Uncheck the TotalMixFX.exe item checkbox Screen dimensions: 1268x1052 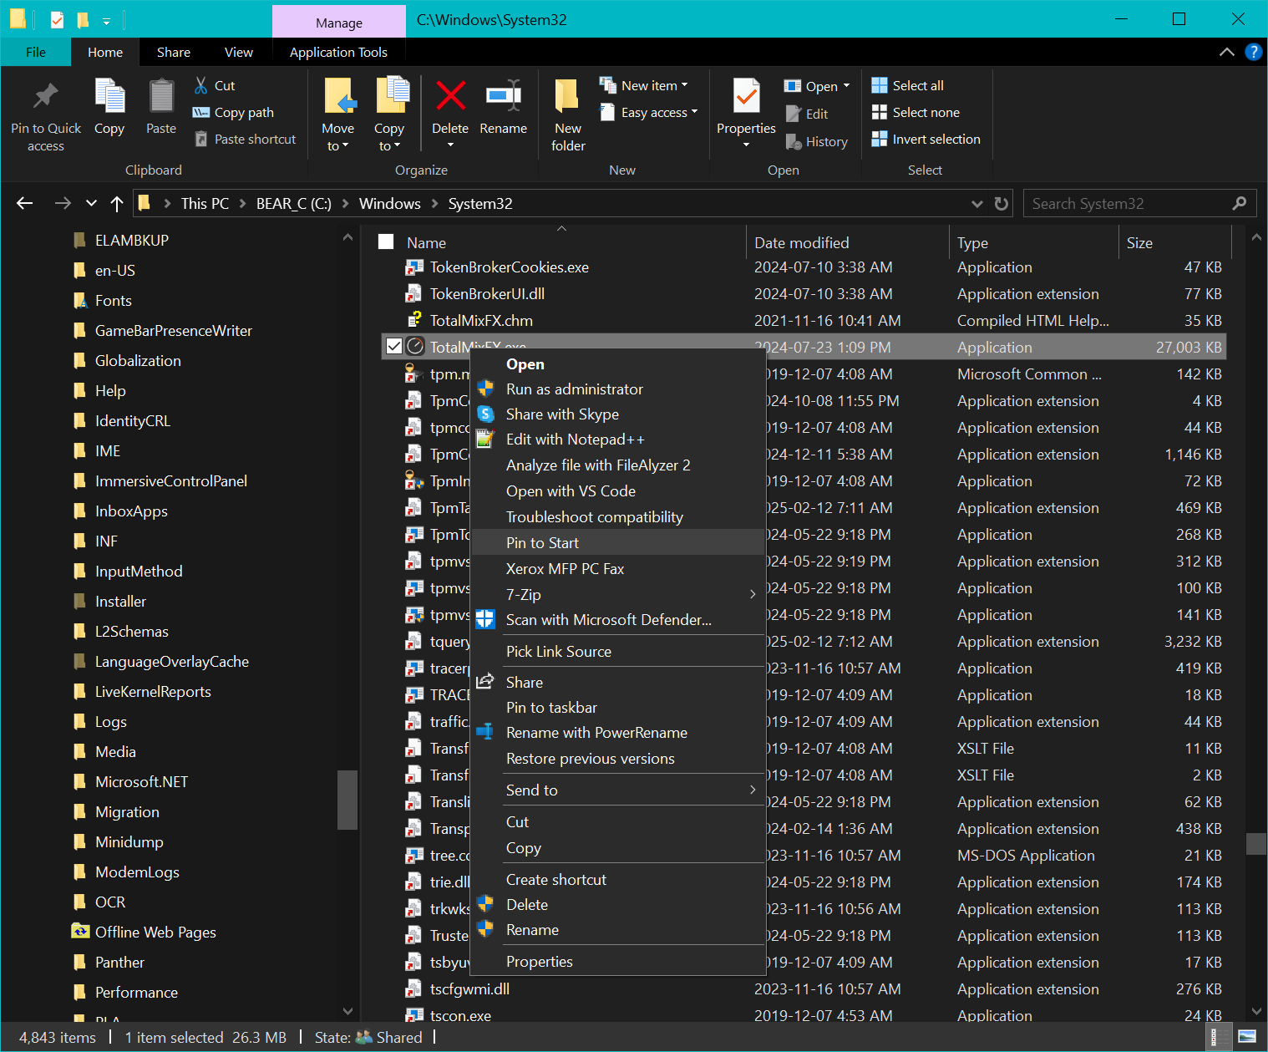394,347
